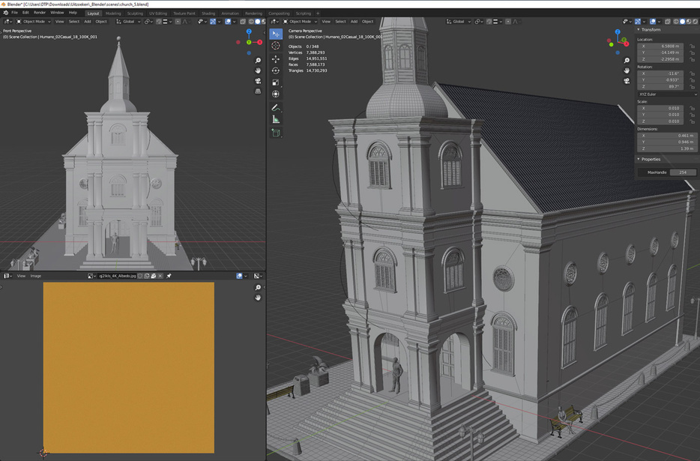Select the Cursor tool in camera viewport toolbar
This screenshot has height=461, width=700.
coord(276,46)
